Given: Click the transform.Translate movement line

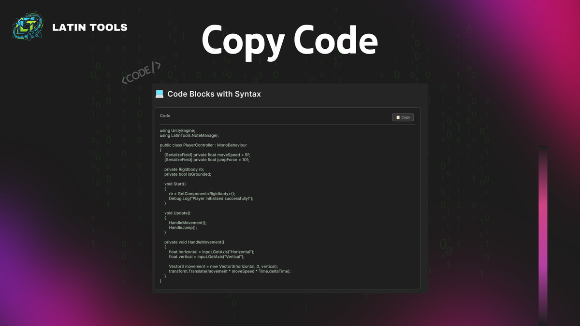Looking at the screenshot, I should [x=230, y=271].
